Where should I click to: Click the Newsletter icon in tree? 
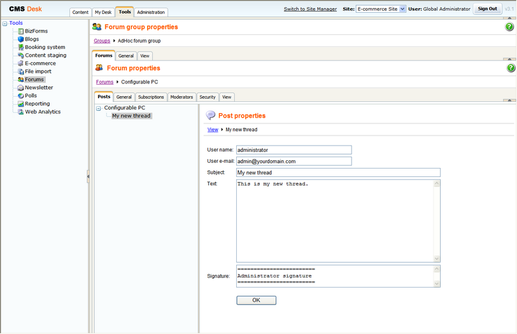tap(21, 88)
